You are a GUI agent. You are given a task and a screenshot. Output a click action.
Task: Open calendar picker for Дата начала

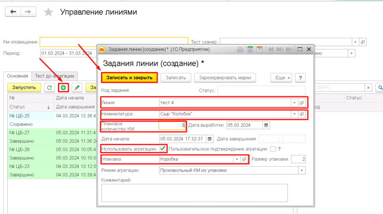coord(209,139)
